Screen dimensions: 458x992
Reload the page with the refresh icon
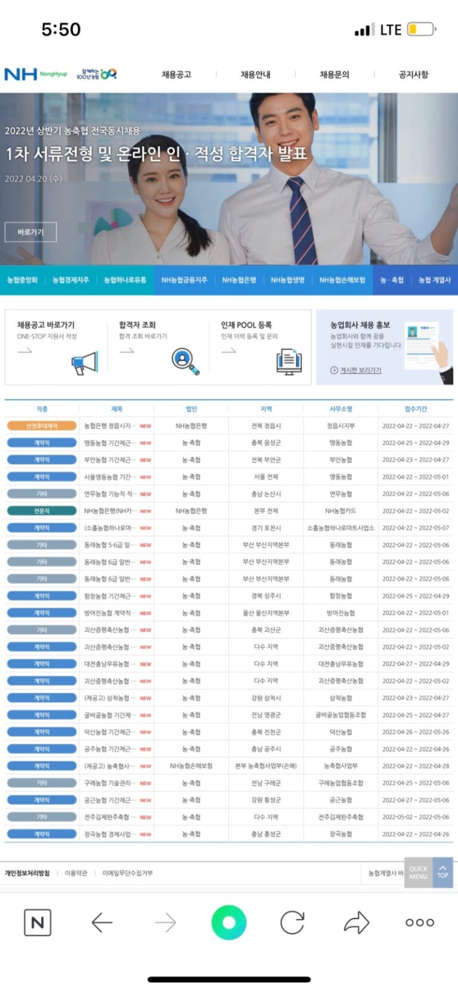292,922
